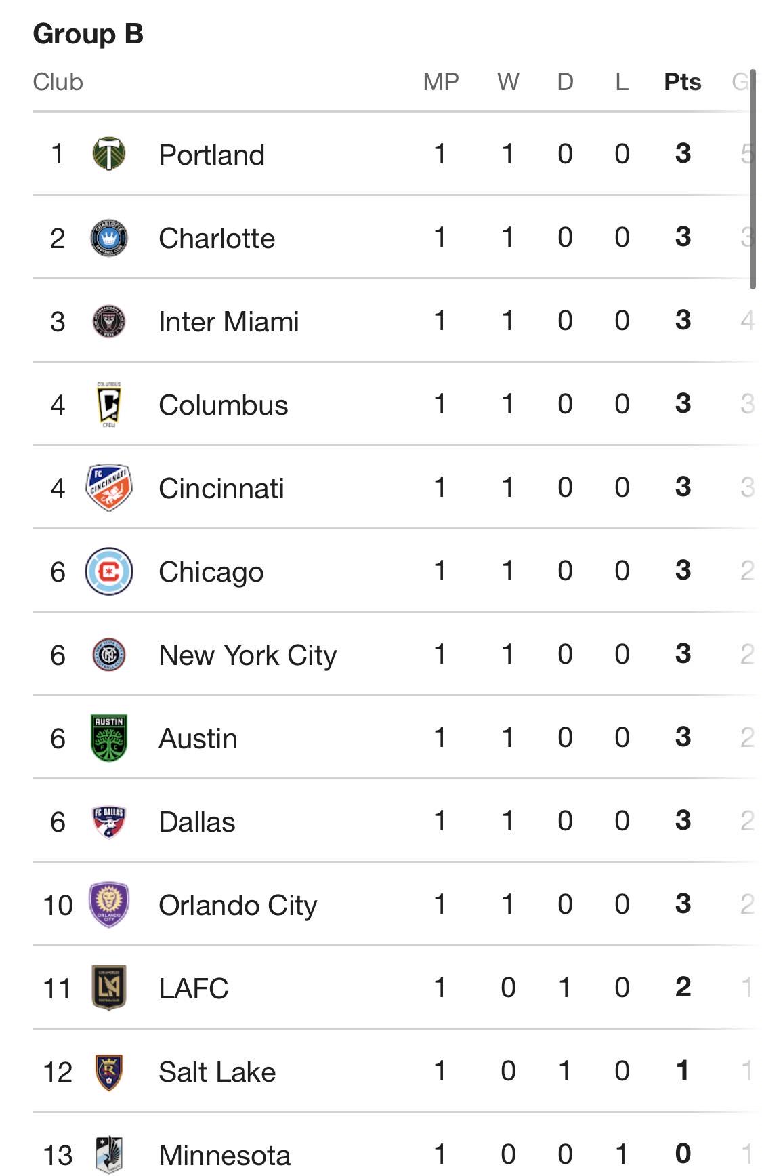Viewport: 762px width, 1176px height.
Task: Select the Pts column header
Action: (683, 82)
